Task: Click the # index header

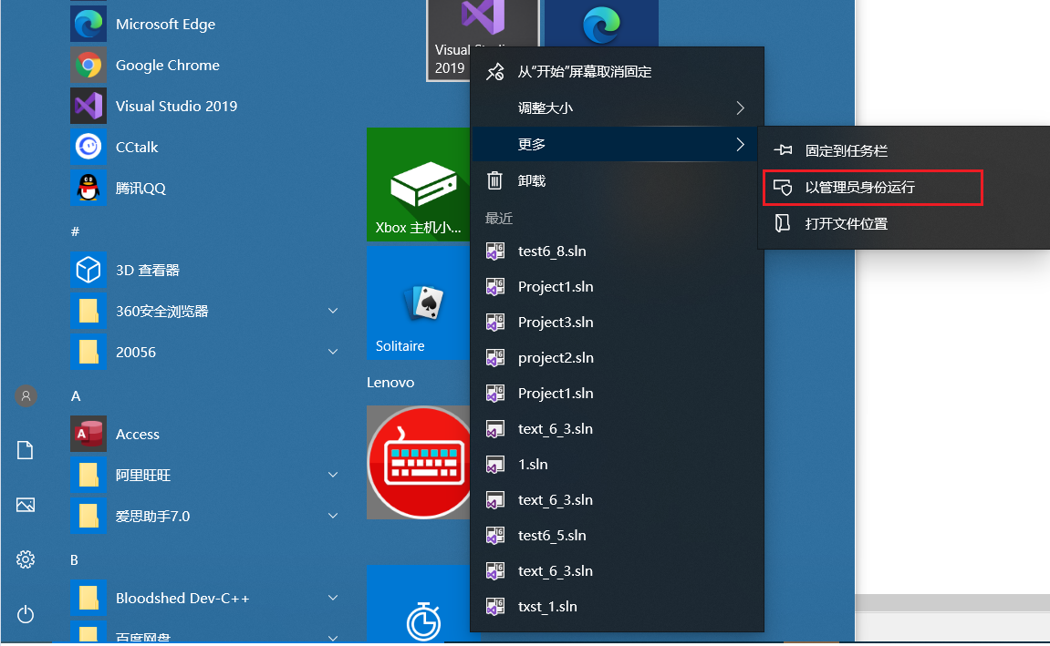Action: pyautogui.click(x=75, y=231)
